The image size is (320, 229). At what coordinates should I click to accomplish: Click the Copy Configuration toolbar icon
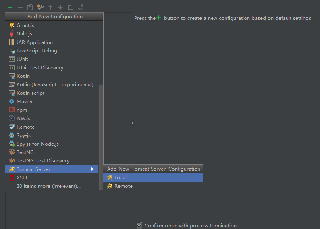tap(30, 7)
